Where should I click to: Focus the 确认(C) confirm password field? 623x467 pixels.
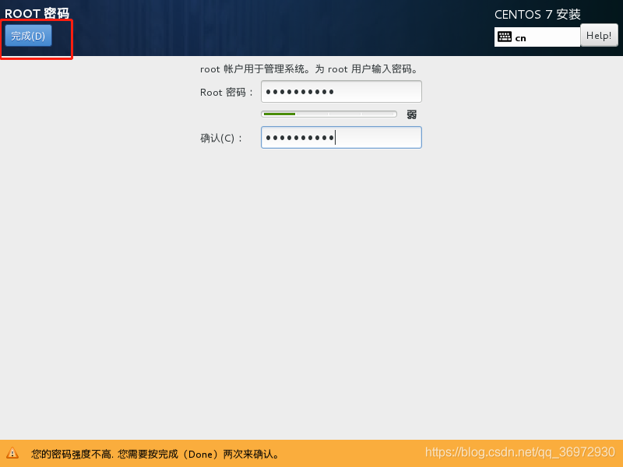pyautogui.click(x=341, y=138)
